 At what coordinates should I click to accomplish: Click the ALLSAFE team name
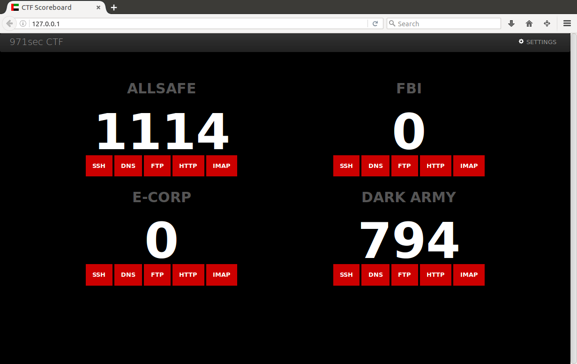(x=161, y=88)
